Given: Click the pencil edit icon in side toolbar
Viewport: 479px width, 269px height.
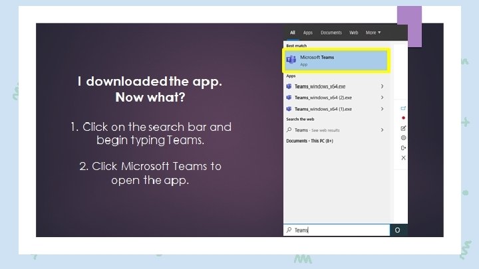Looking at the screenshot, I should pyautogui.click(x=403, y=128).
